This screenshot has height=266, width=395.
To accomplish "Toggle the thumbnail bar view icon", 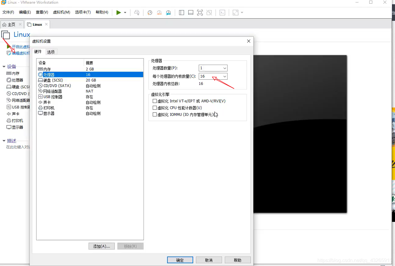I will point(191,13).
